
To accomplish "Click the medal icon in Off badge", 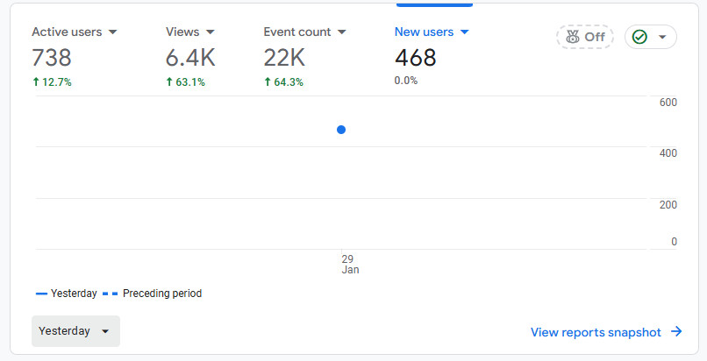I will 573,37.
